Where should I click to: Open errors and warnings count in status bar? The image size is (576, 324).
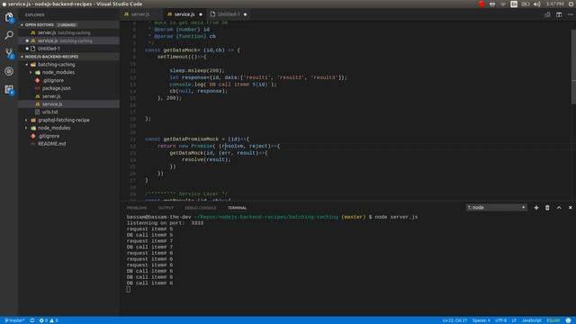[49, 320]
